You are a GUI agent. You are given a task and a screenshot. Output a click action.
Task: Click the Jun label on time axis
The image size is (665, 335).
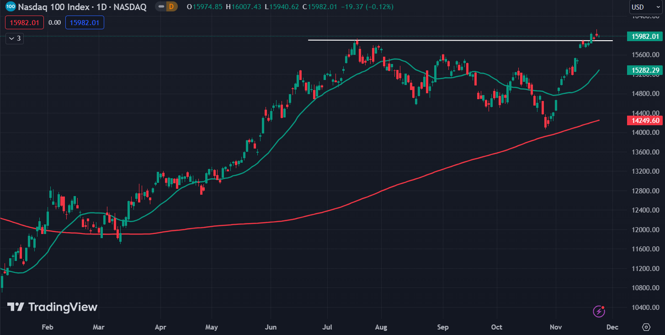click(271, 327)
